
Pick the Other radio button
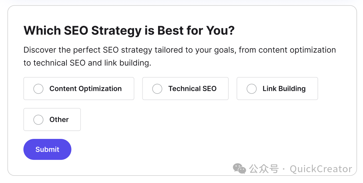click(38, 120)
